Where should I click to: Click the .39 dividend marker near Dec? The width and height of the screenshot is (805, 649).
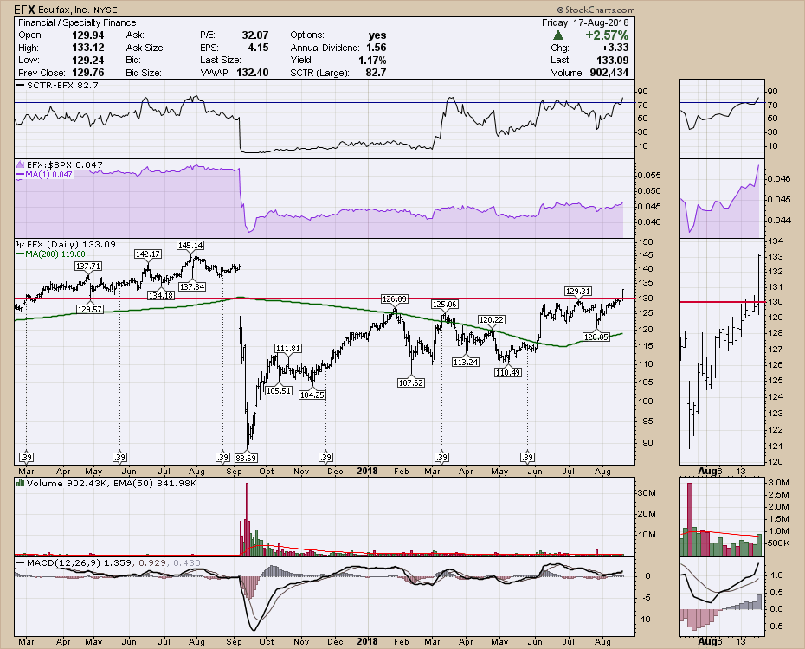point(325,457)
